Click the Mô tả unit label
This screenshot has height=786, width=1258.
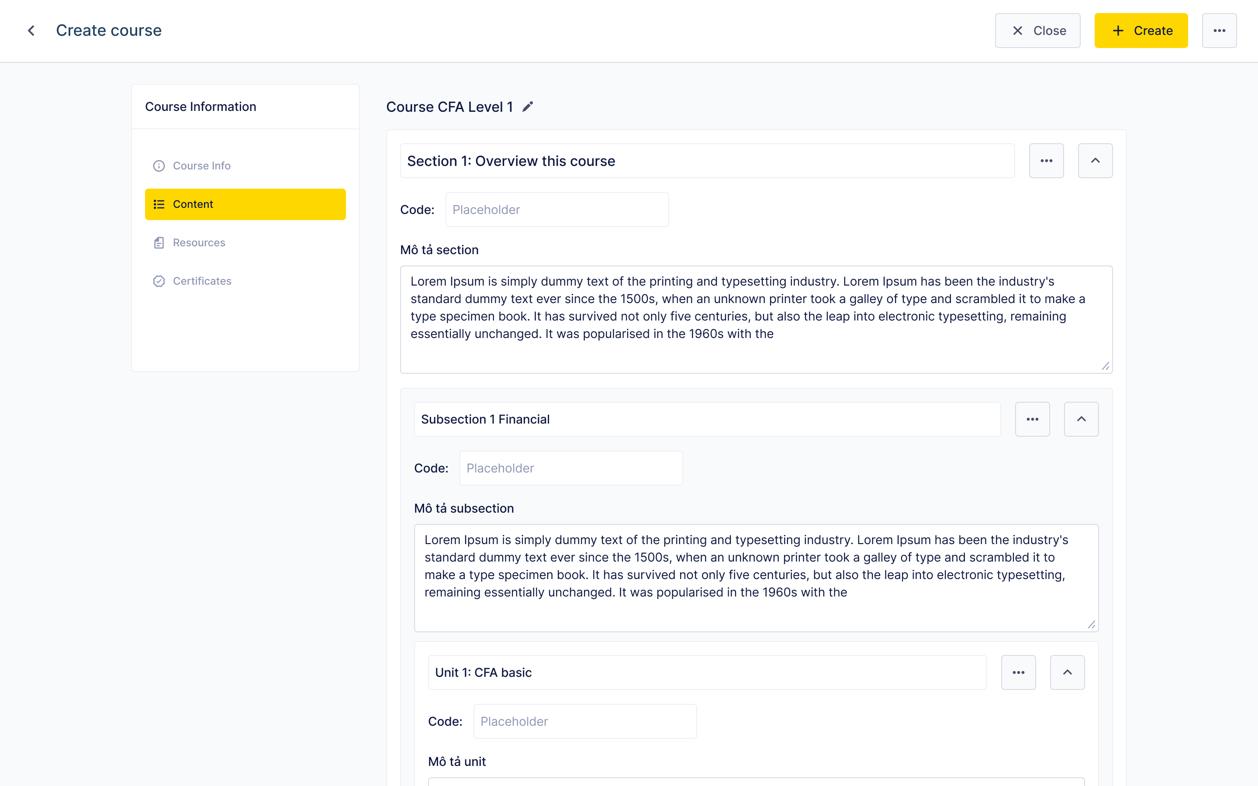[x=457, y=762]
